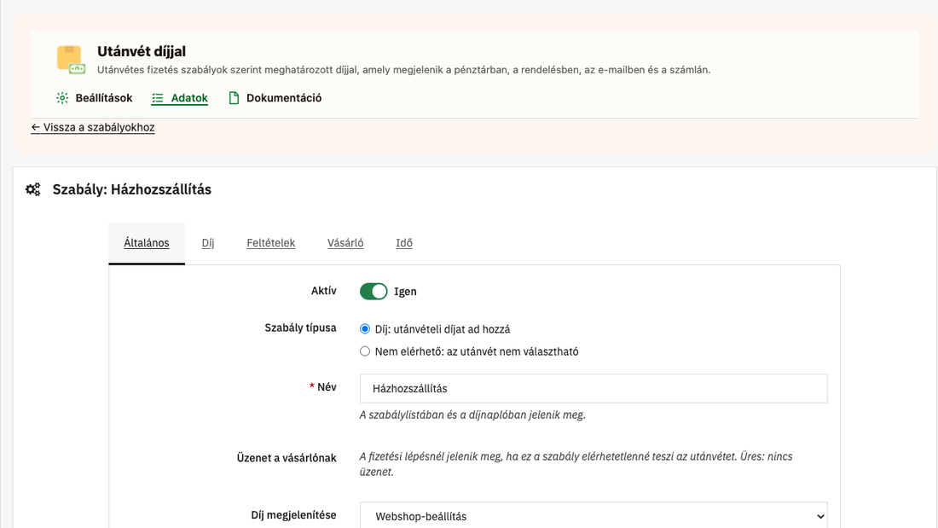Click the Beállítások gear icon
The image size is (938, 528).
pyautogui.click(x=62, y=97)
